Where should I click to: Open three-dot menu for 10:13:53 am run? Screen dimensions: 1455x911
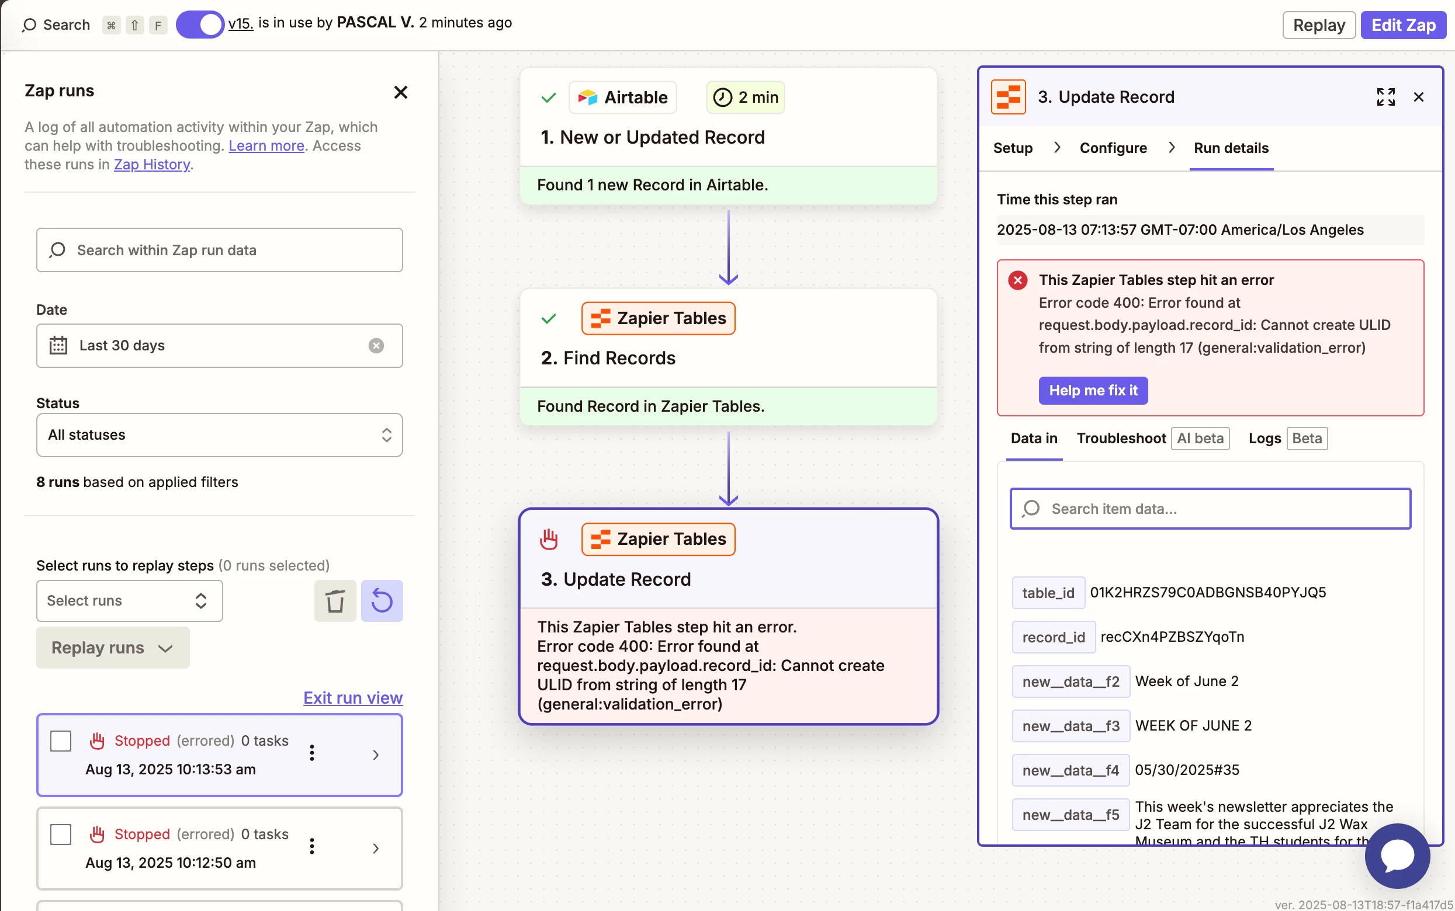pos(311,753)
